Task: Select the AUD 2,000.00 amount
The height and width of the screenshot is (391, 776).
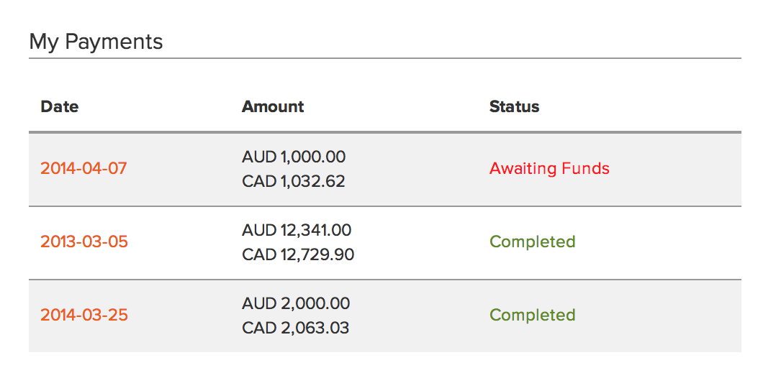Action: pyautogui.click(x=296, y=303)
